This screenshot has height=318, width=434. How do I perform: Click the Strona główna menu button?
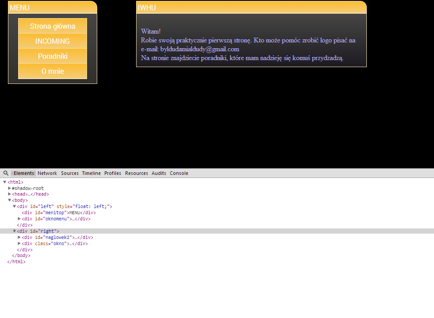click(53, 26)
